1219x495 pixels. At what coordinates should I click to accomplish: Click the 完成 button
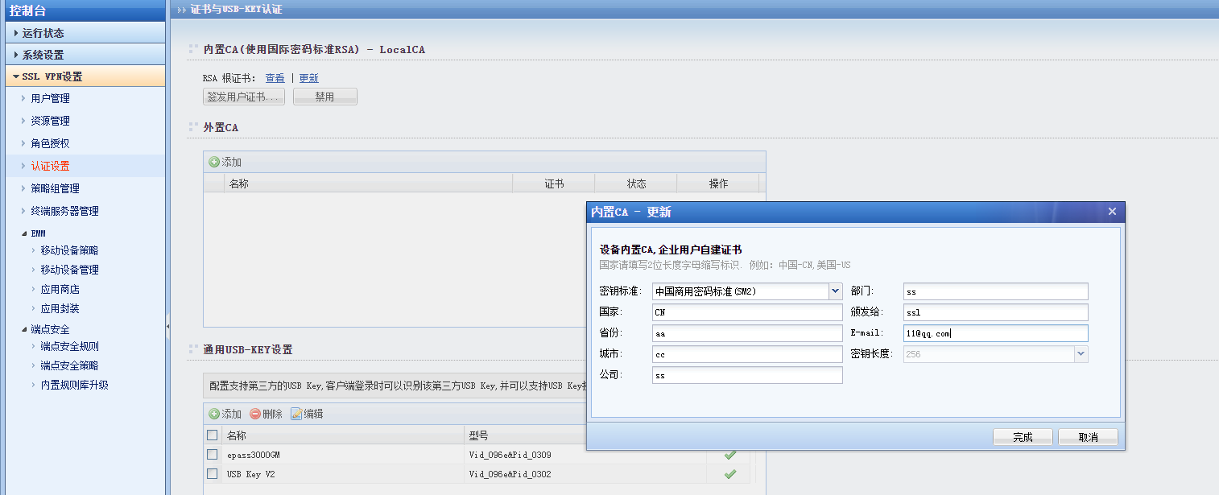click(x=1023, y=437)
